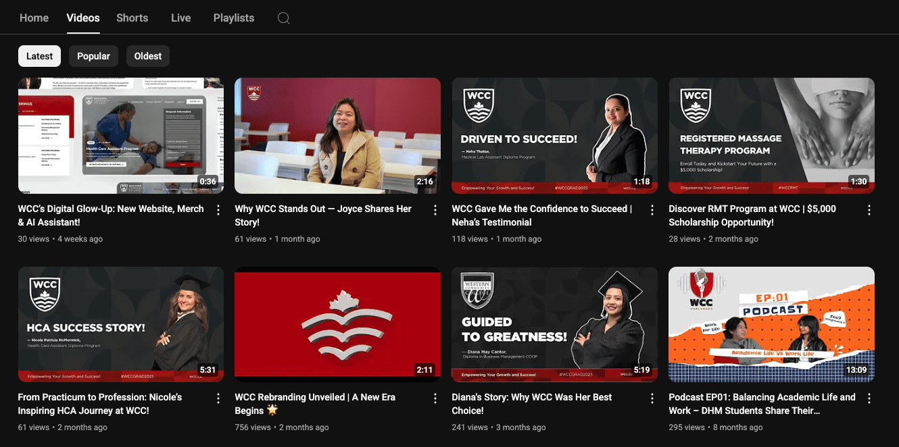Open more options for Diana's Story video
Screen dimensions: 899x447
(652, 398)
